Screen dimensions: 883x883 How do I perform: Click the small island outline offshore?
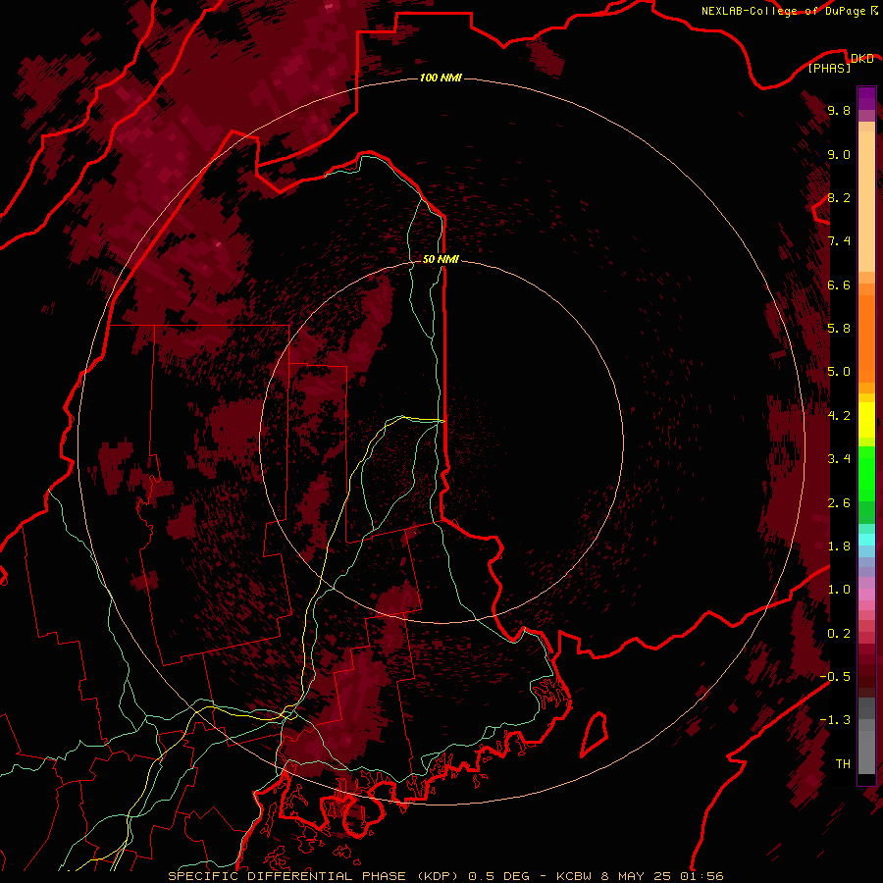pyautogui.click(x=595, y=734)
